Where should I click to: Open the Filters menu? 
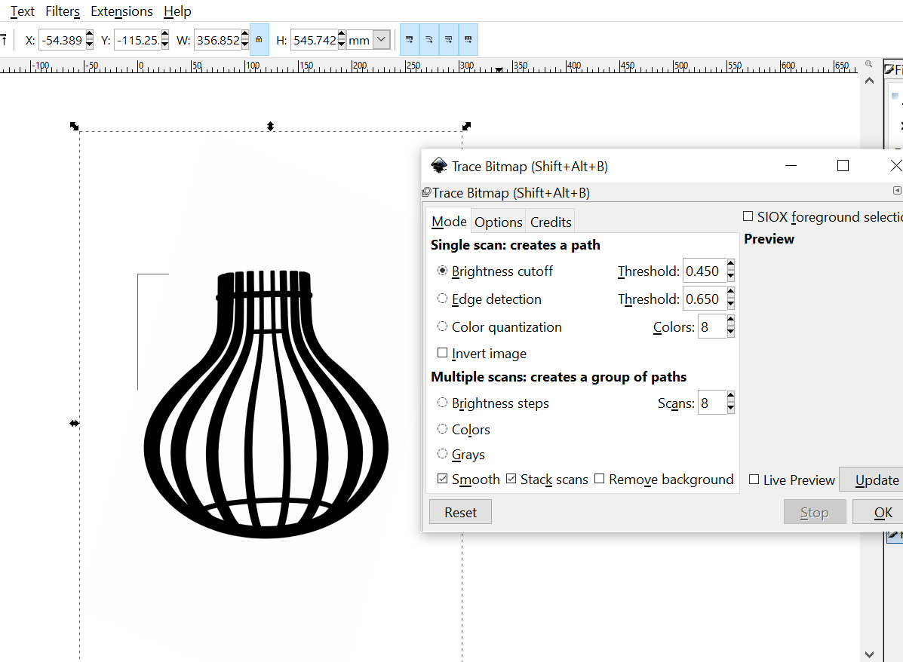(x=62, y=11)
